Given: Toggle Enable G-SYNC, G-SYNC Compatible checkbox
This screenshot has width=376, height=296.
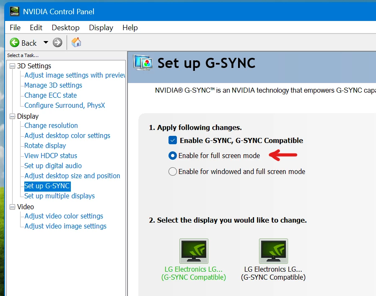Looking at the screenshot, I should 173,140.
